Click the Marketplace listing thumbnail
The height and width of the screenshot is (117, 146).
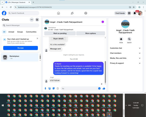(46, 28)
